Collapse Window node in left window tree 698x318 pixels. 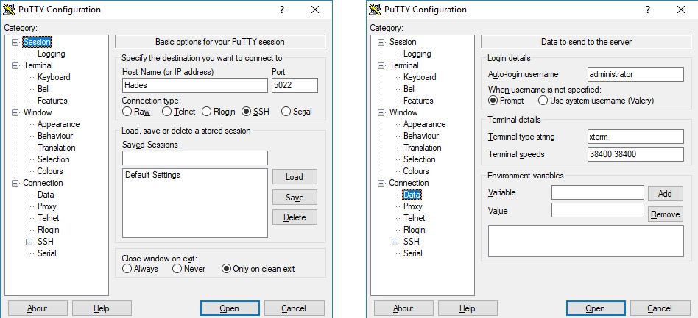(x=16, y=112)
